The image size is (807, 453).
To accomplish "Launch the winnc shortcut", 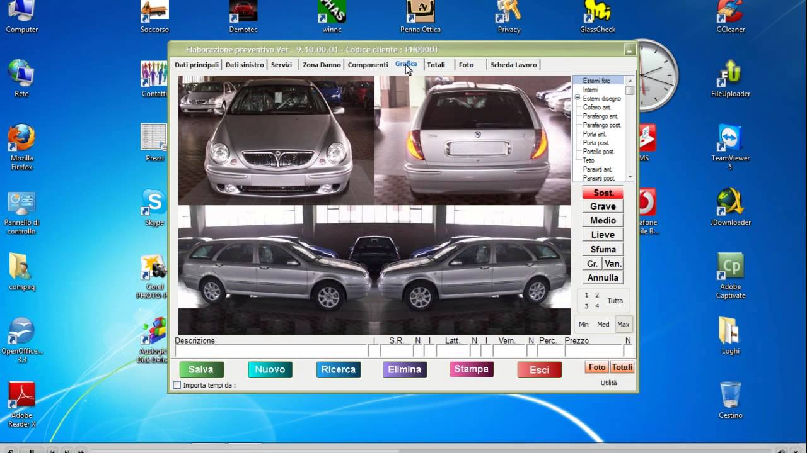I will [332, 17].
